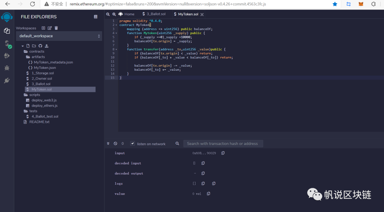
Task: Click the not-secure warning indicator
Action: (54, 4)
